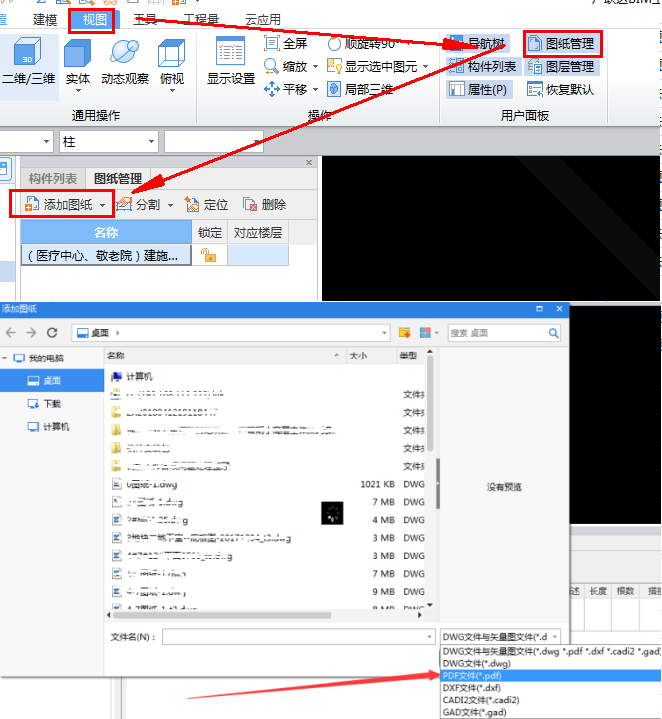Switch to the 建模 ribbon tab

45,20
